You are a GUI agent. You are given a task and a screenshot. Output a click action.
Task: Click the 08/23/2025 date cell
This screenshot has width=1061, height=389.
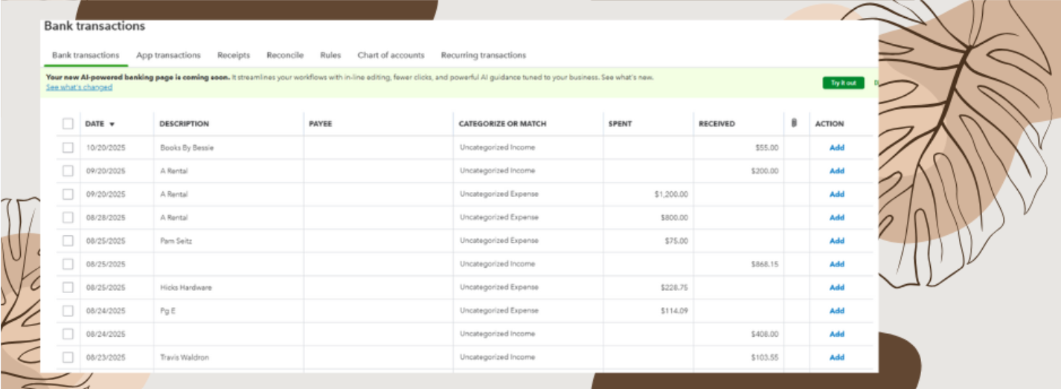[106, 357]
